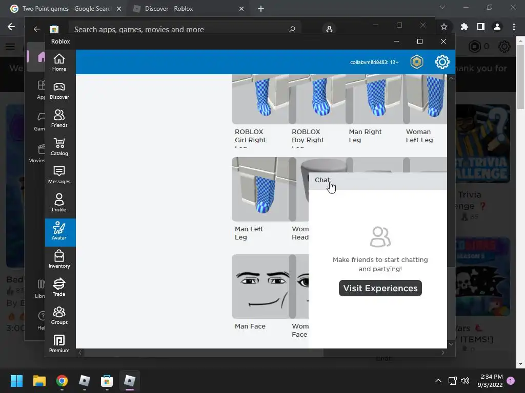The height and width of the screenshot is (393, 525).
Task: Open Microsoft Store from taskbar
Action: tap(107, 381)
